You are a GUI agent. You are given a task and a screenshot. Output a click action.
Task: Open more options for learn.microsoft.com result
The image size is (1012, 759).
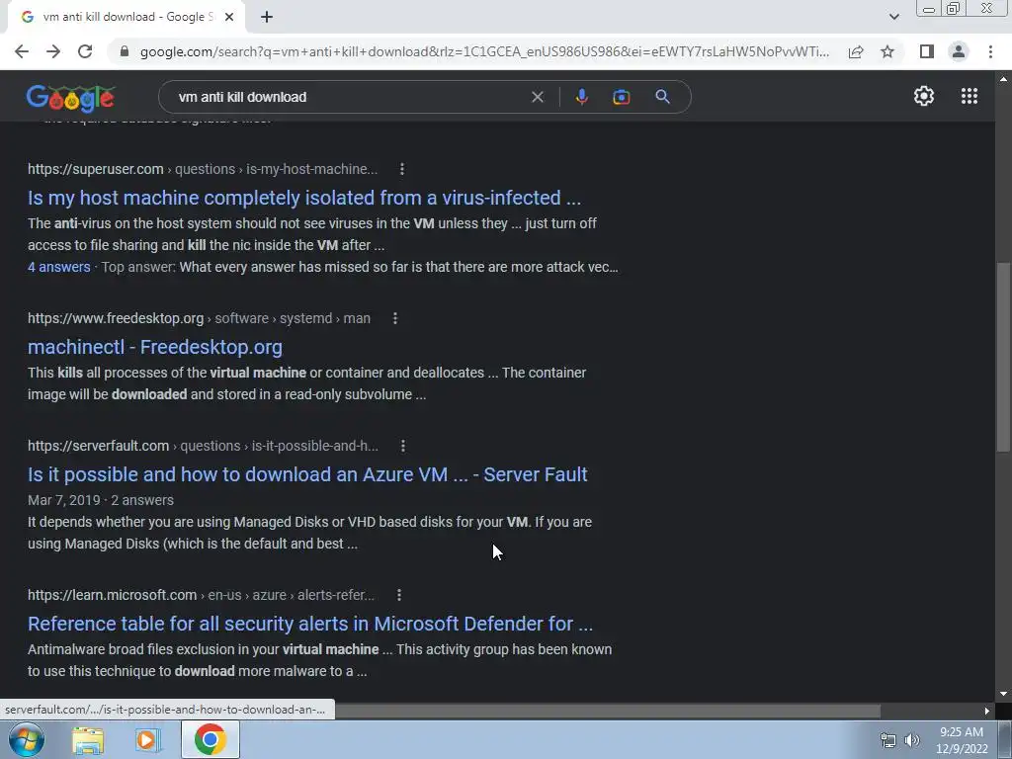coord(399,595)
